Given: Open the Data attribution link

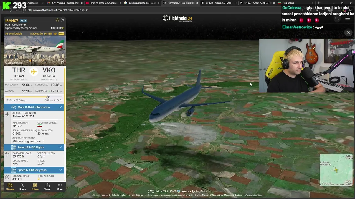Looking at the screenshot, I should point(253,195).
